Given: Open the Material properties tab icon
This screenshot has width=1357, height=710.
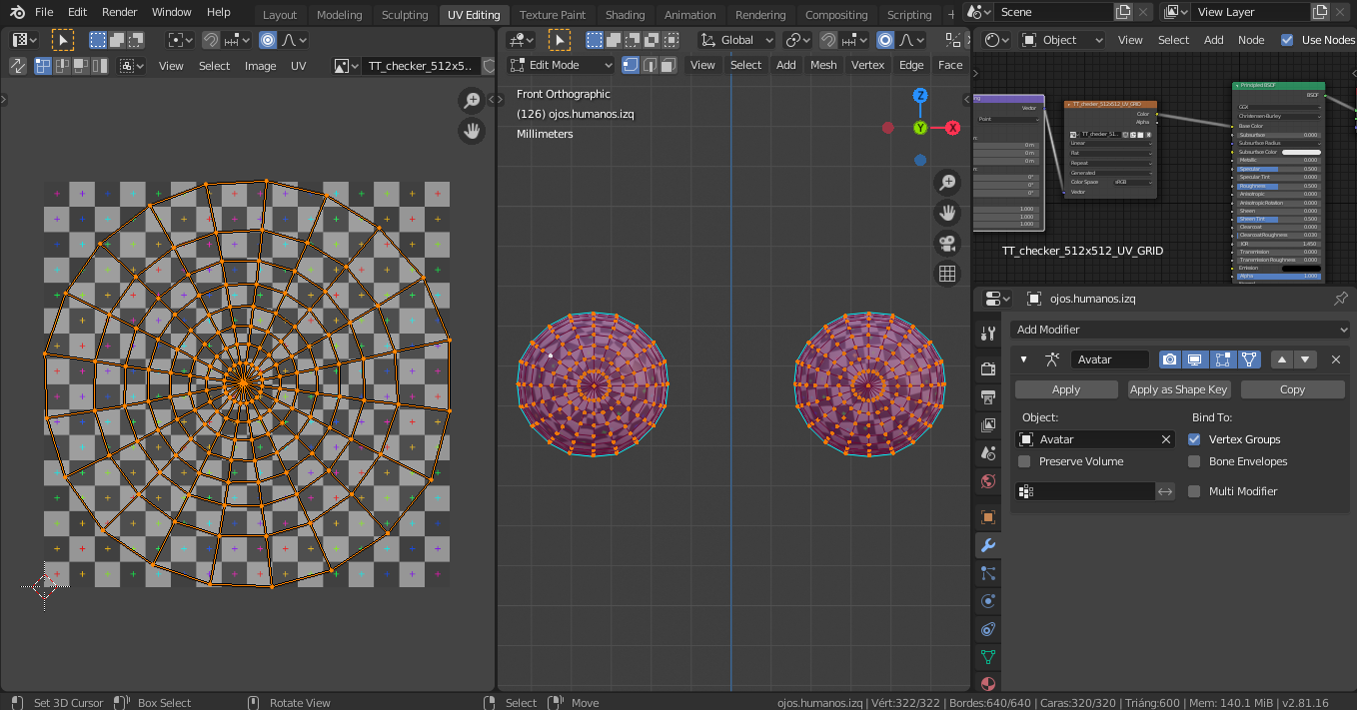Looking at the screenshot, I should [x=987, y=684].
